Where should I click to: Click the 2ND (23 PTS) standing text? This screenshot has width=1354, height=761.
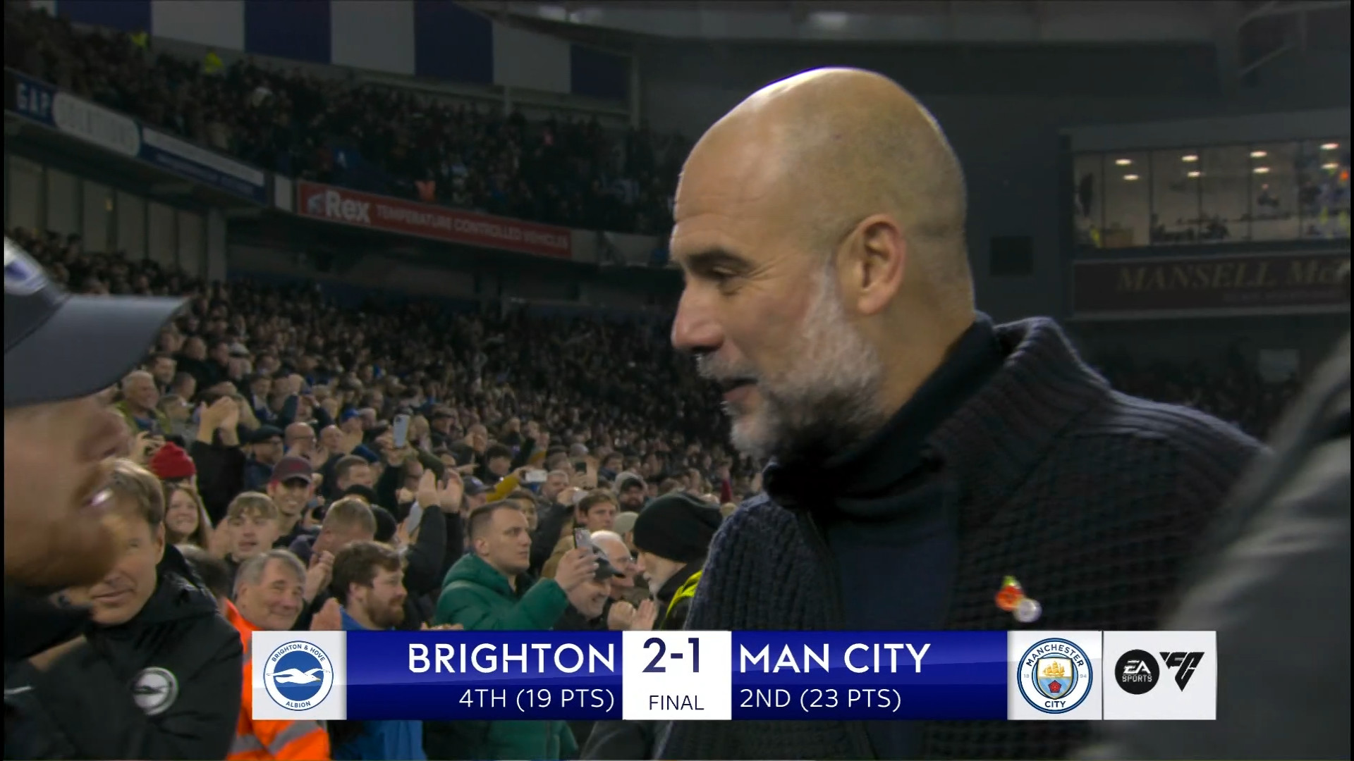pyautogui.click(x=820, y=699)
